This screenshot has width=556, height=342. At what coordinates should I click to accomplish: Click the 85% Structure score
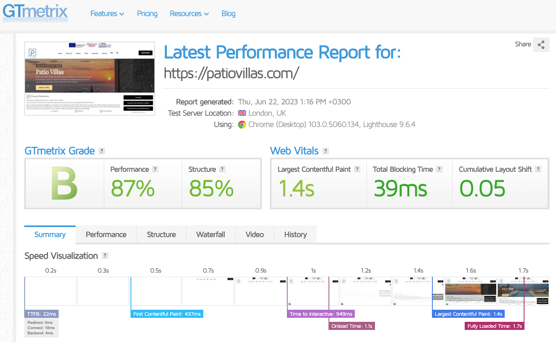211,188
